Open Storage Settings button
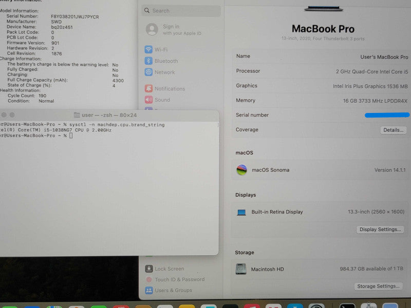This screenshot has height=308, width=411. point(378,286)
